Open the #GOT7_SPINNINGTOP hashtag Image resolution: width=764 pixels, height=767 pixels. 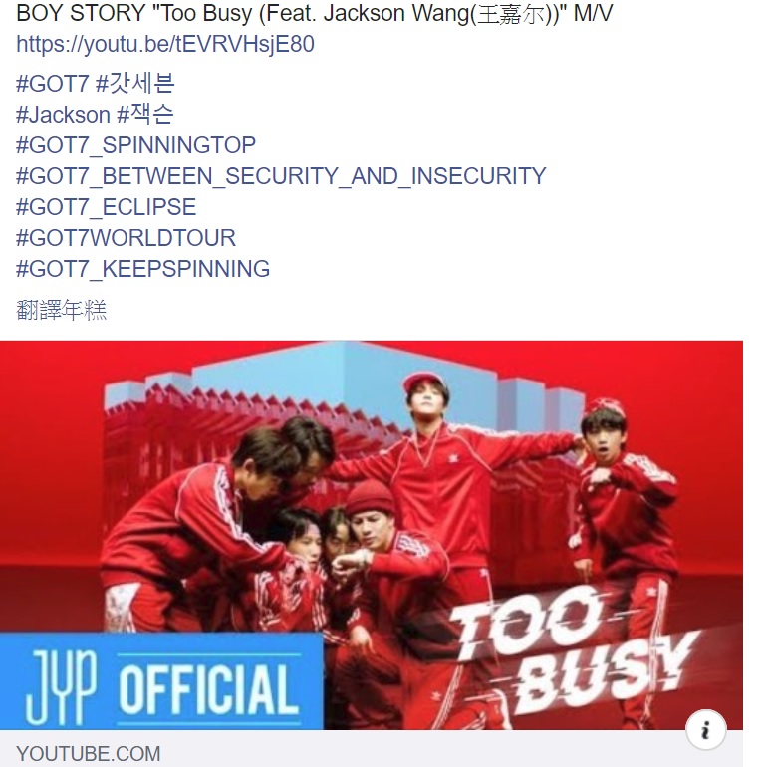point(136,145)
